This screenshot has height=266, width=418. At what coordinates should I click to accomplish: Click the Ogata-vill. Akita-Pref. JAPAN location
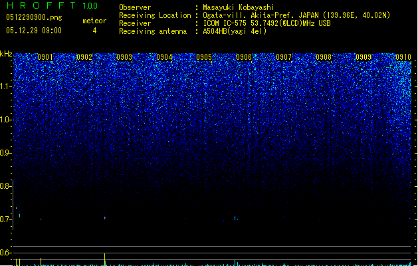click(x=296, y=15)
